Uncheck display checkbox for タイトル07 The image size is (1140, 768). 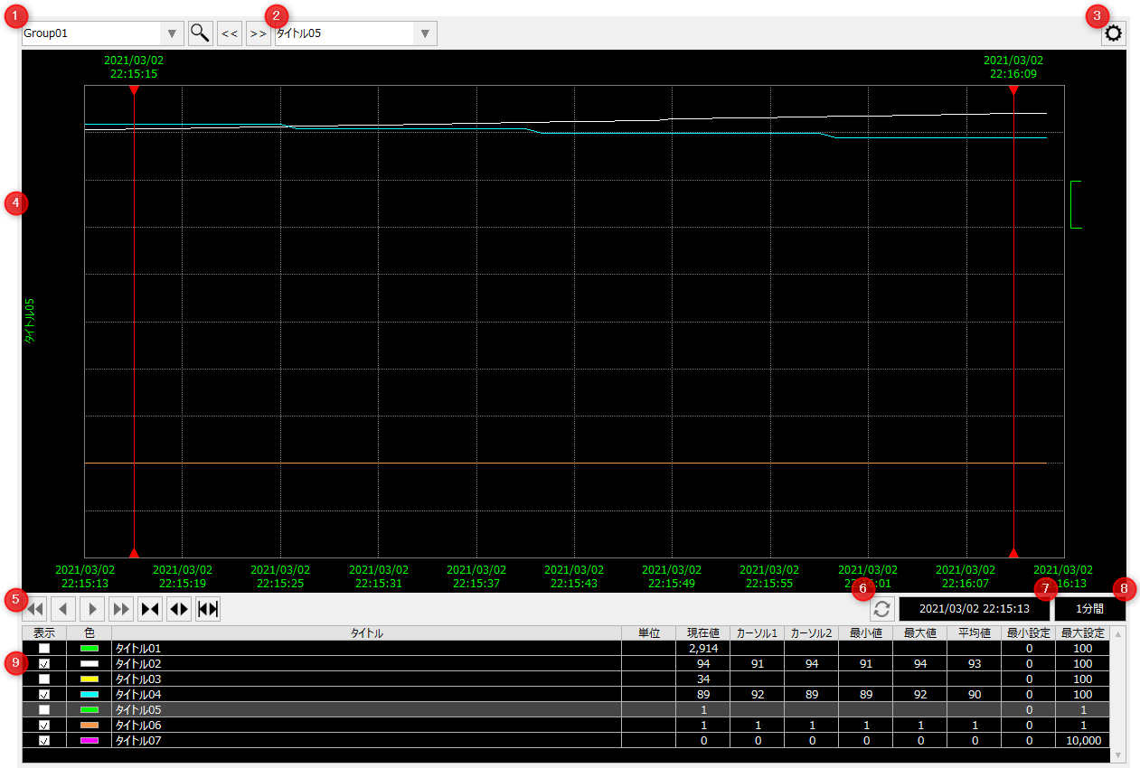(x=44, y=741)
